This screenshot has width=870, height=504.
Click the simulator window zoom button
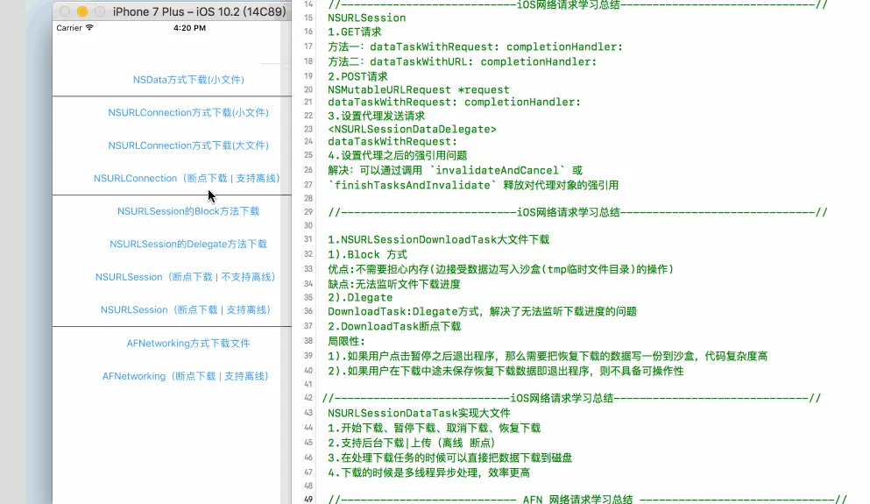pyautogui.click(x=100, y=11)
